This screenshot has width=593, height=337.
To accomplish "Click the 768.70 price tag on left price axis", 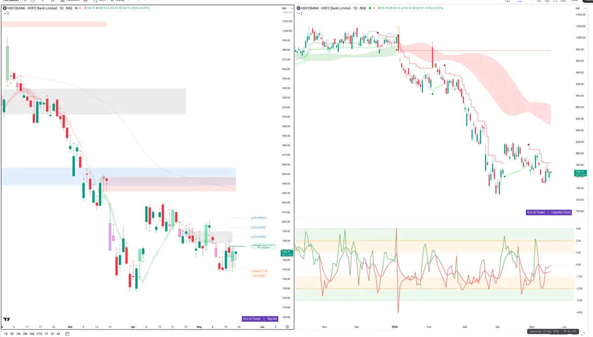I will [x=287, y=253].
